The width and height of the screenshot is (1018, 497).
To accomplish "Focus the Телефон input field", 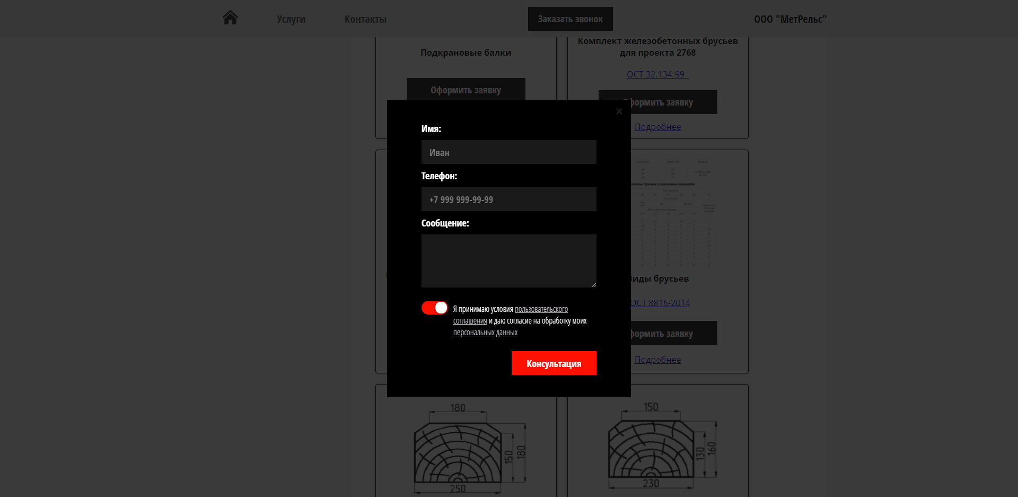I will coord(508,199).
